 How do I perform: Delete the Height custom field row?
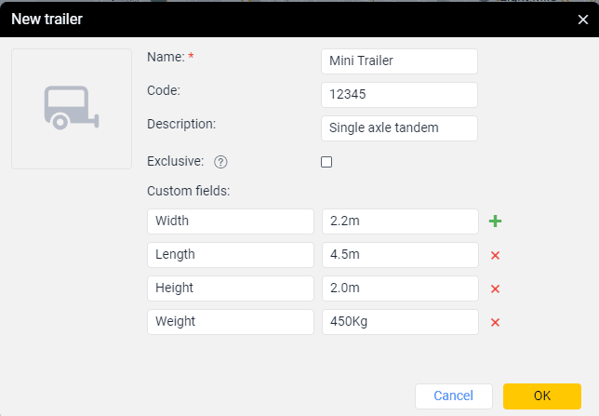pos(495,289)
